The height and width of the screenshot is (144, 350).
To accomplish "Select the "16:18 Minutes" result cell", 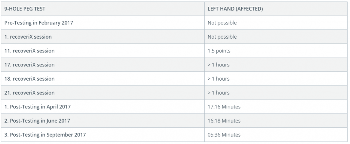I will 224,121.
